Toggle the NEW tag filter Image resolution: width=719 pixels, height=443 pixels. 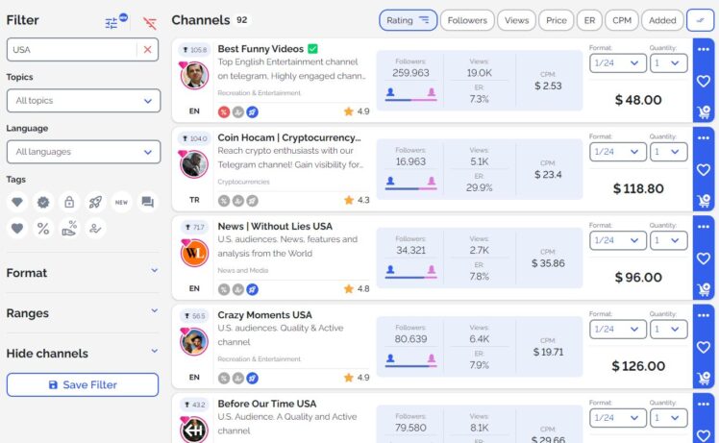[x=121, y=202]
